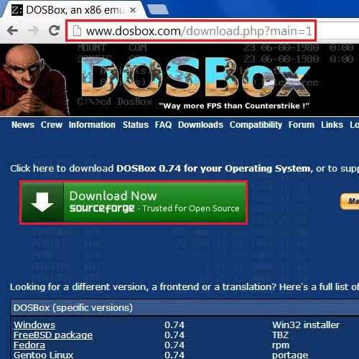Open the Status menu link
This screenshot has width=359, height=359.
pos(136,125)
